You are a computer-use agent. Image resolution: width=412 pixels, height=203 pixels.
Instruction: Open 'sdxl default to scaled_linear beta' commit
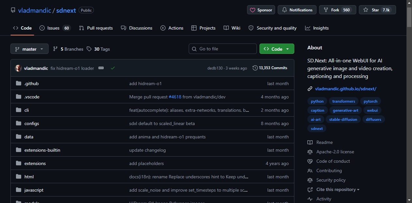[162, 123]
